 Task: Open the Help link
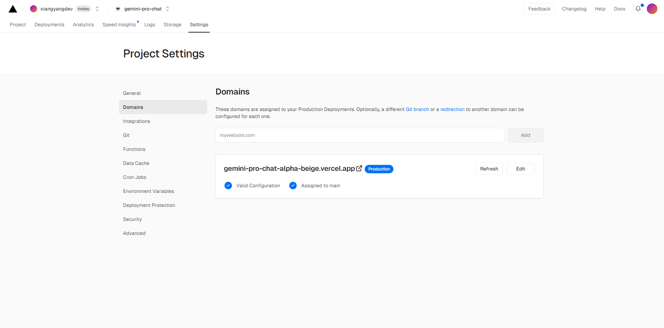click(x=600, y=9)
